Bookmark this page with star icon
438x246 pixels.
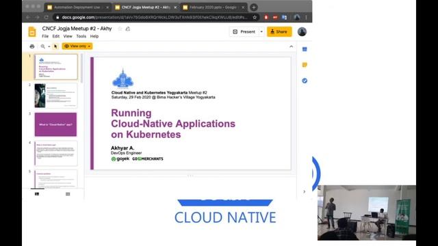click(255, 17)
